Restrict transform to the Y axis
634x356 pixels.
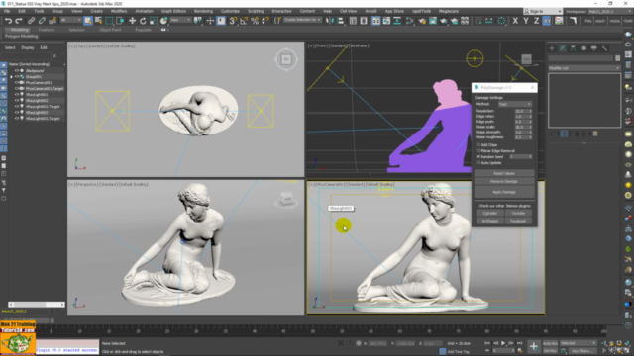[526, 21]
